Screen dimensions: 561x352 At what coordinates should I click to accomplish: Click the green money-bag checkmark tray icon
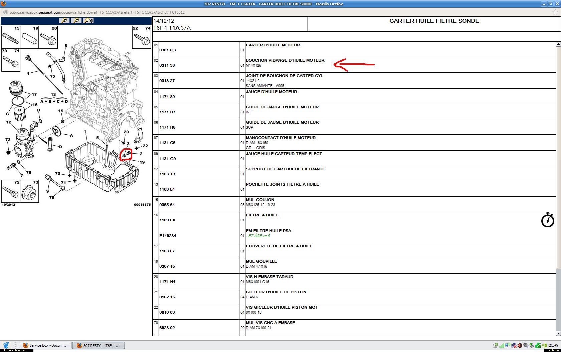(x=538, y=345)
